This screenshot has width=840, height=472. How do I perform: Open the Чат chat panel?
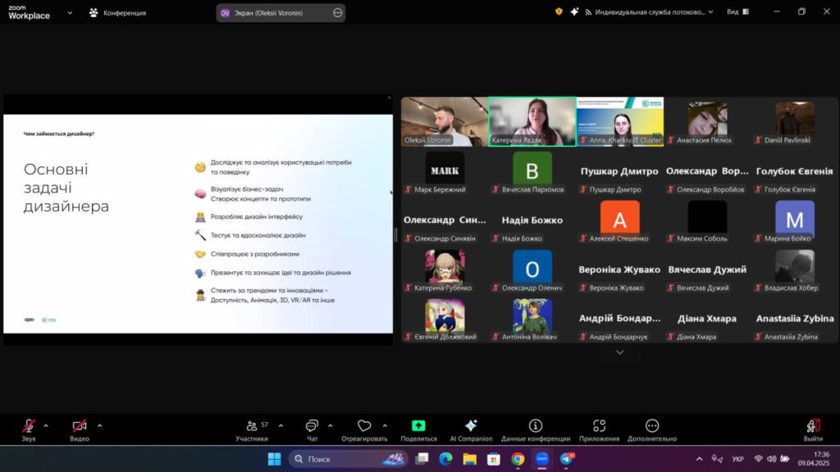312,428
